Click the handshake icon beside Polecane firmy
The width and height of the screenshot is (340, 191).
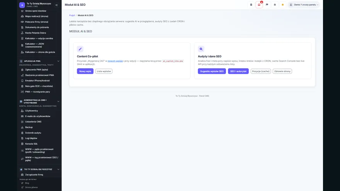coord(22,22)
